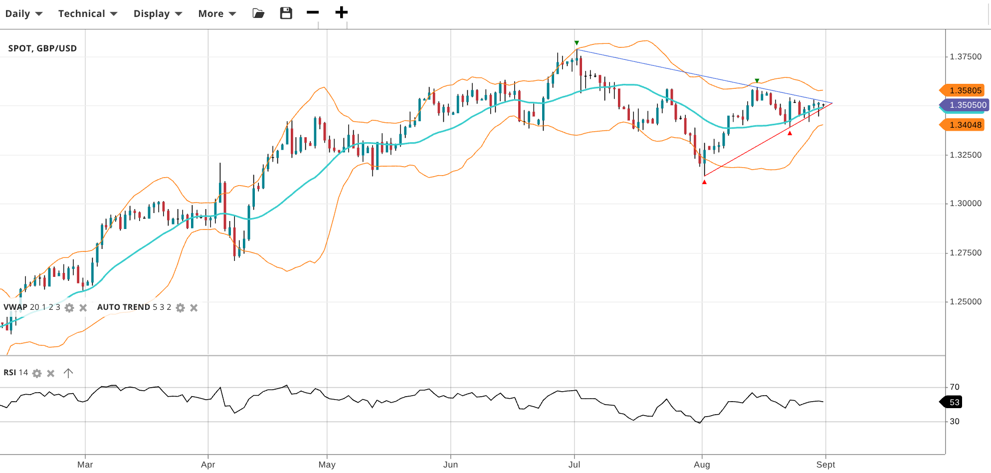Zoom out with the minus icon
The image size is (991, 473).
[x=313, y=12]
